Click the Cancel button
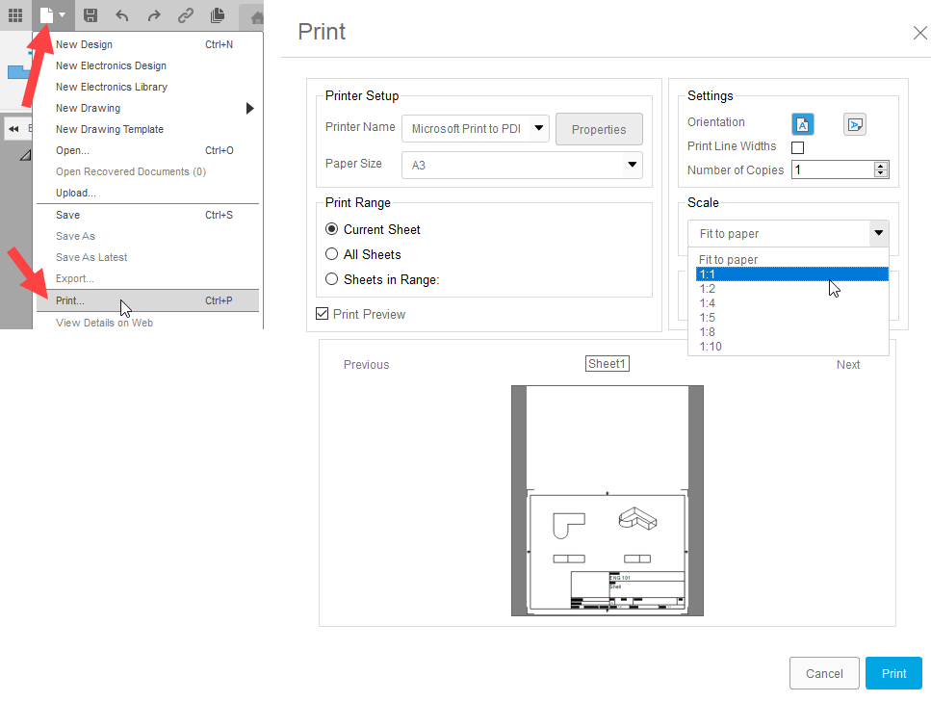This screenshot has width=931, height=702. (x=824, y=673)
